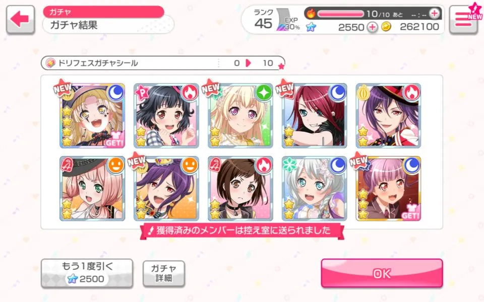This screenshot has height=302, width=484.
Task: Tap the plus icon beside 2550 stars
Action: (x=372, y=27)
